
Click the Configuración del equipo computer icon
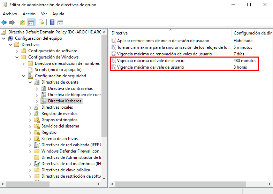[x=10, y=38]
